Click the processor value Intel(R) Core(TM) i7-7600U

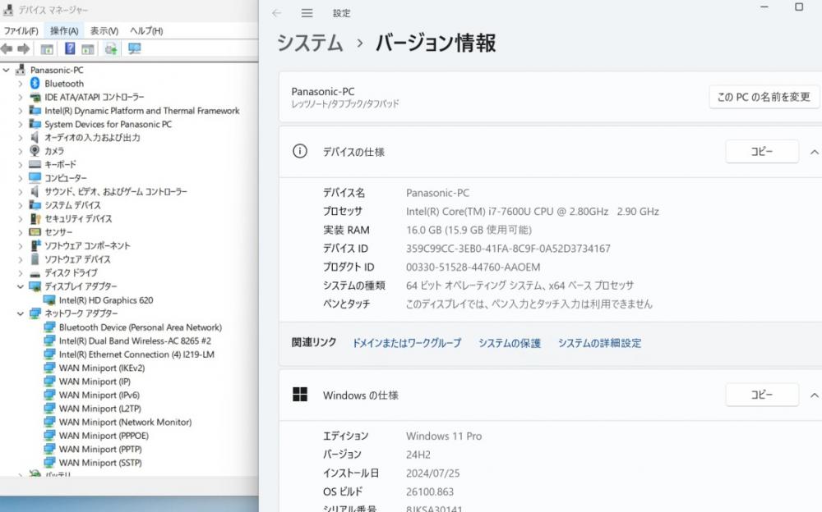(532, 212)
